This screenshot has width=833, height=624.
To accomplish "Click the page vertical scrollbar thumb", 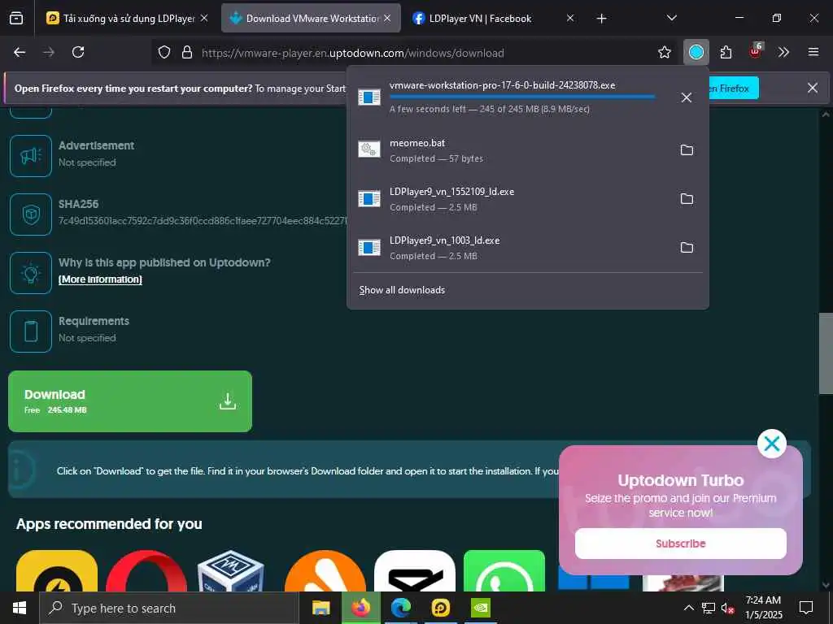I will [826, 353].
